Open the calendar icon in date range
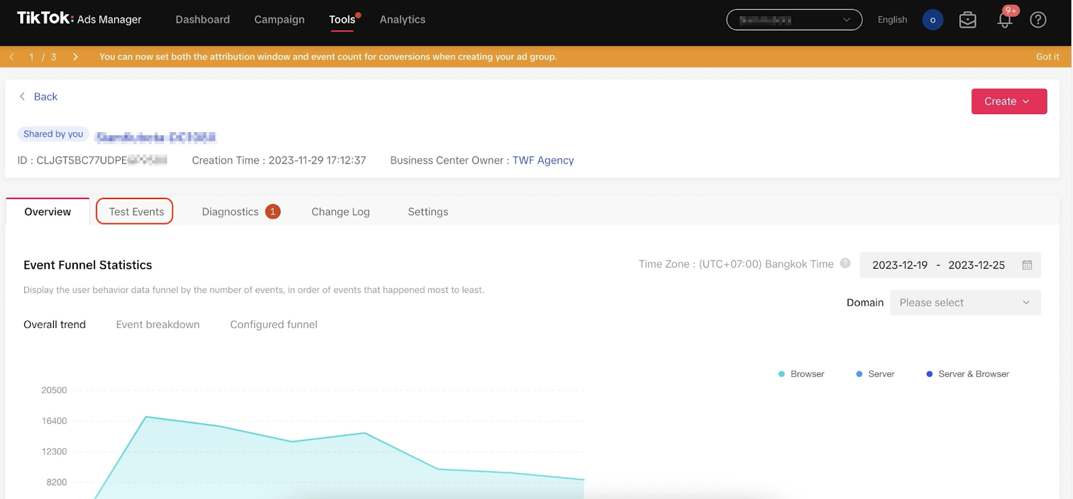The height and width of the screenshot is (499, 1073). pyautogui.click(x=1027, y=265)
